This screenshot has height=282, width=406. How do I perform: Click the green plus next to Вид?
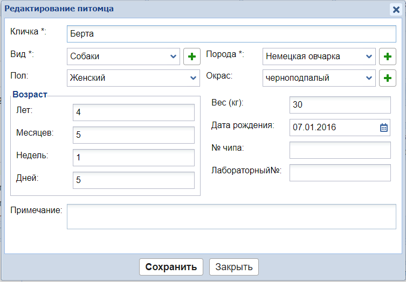click(192, 57)
